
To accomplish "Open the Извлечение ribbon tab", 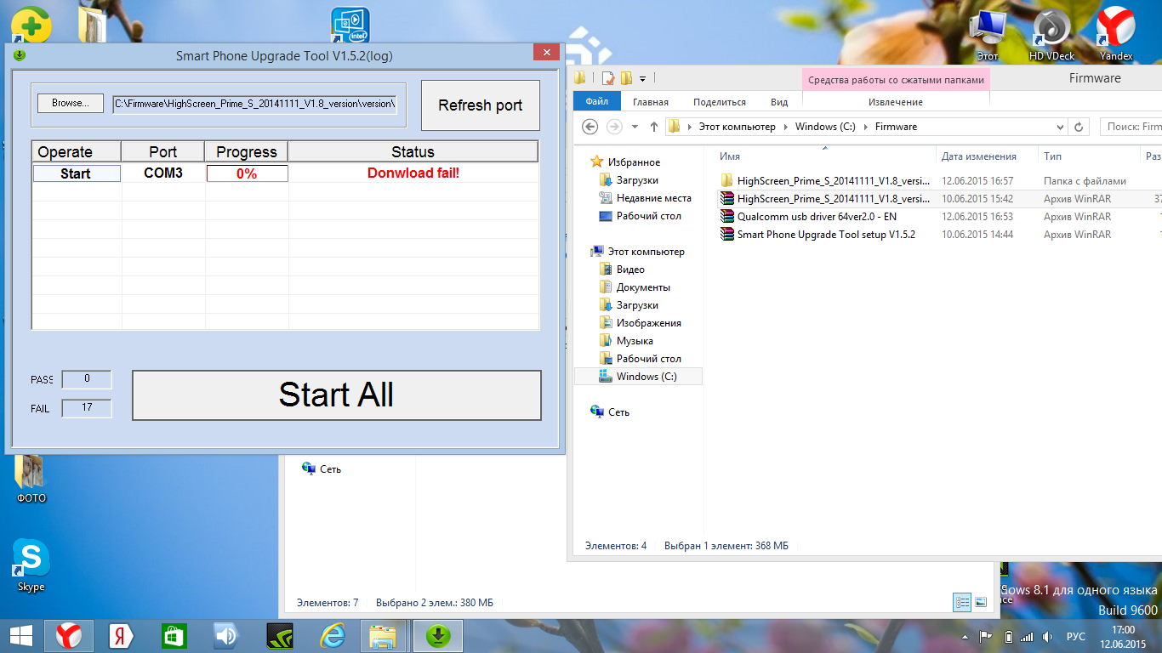I will point(895,102).
